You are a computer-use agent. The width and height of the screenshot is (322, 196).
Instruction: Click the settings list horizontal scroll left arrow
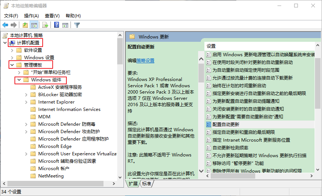point(207,176)
